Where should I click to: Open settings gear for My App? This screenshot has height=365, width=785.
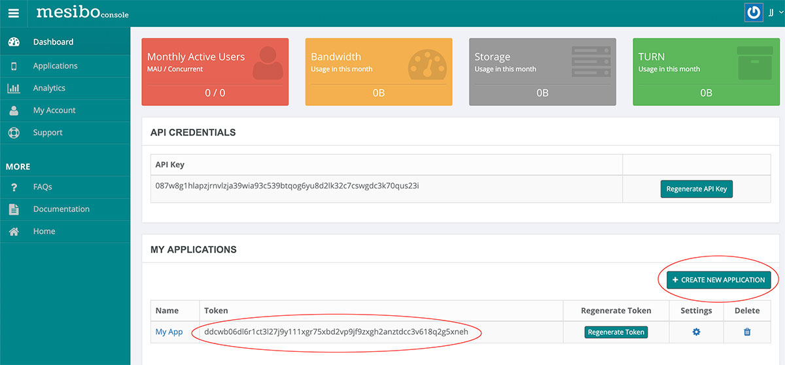696,332
